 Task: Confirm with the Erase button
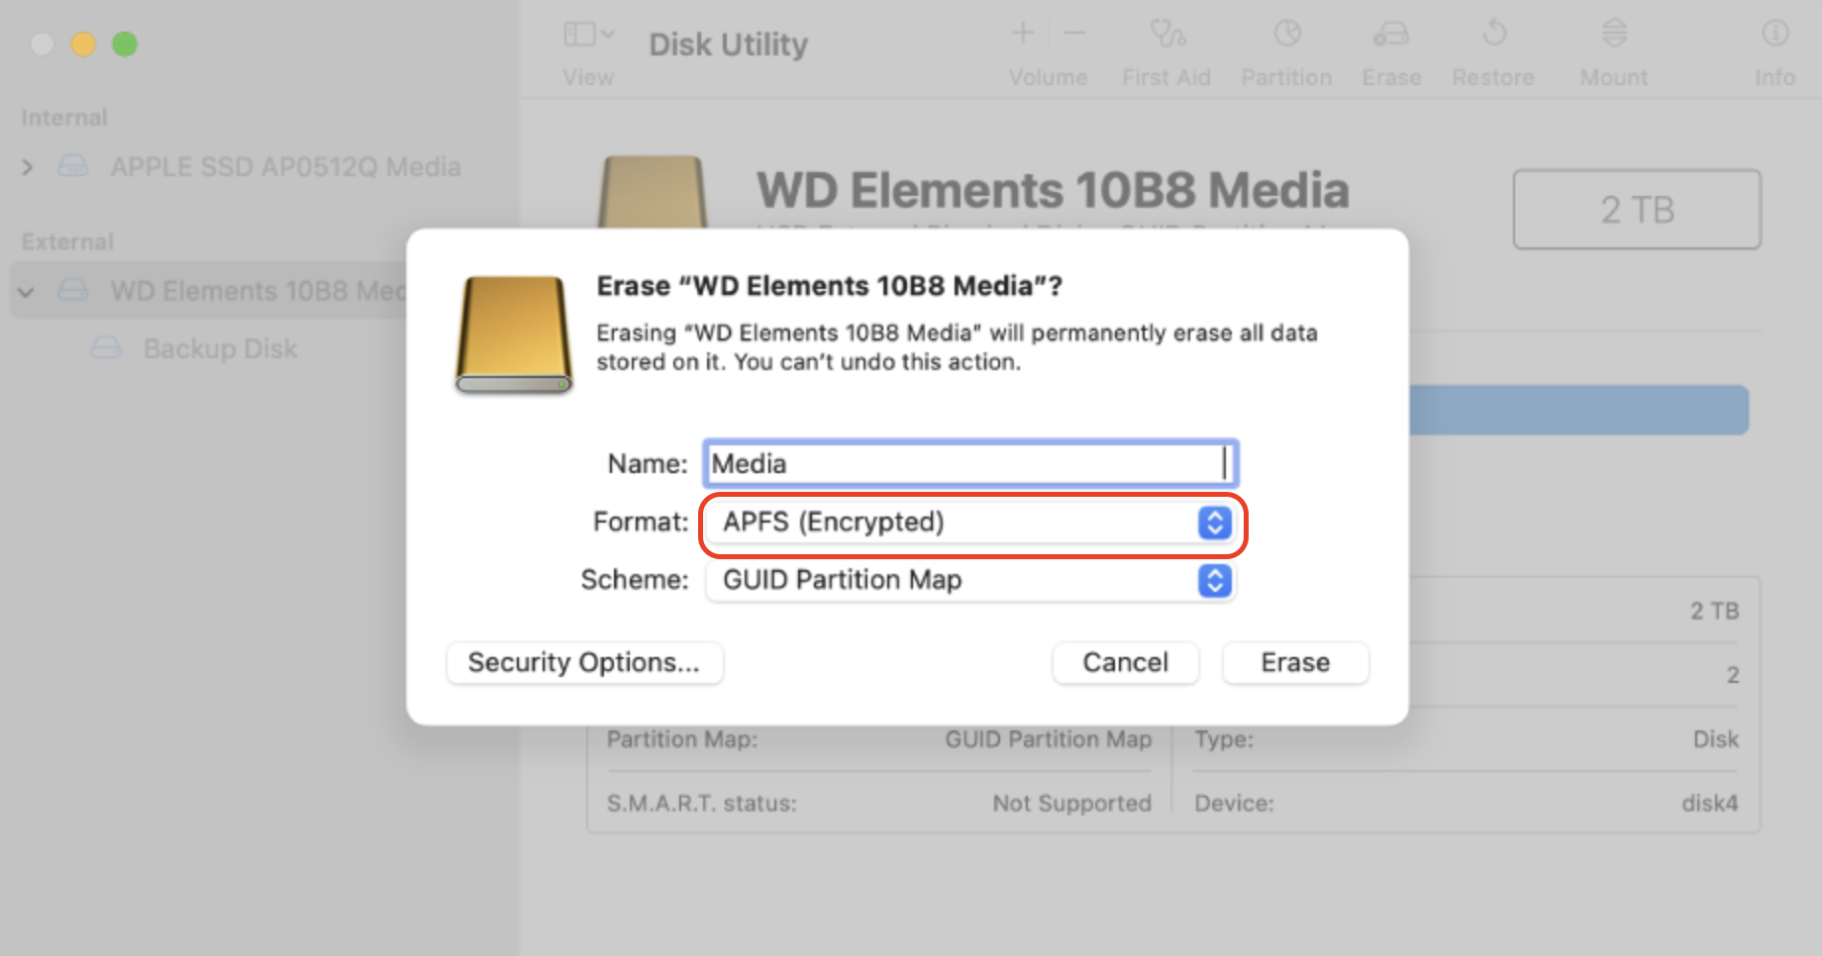pyautogui.click(x=1294, y=662)
